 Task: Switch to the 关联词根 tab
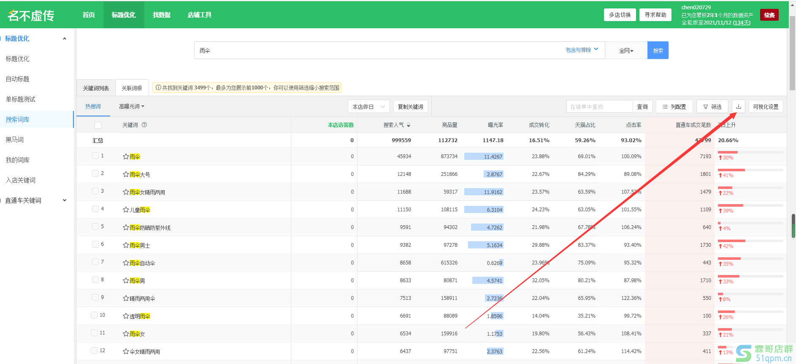click(x=132, y=88)
